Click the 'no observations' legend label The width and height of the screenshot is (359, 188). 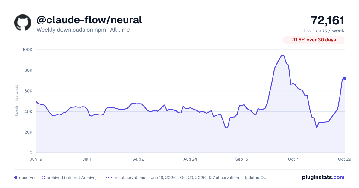pyautogui.click(x=130, y=178)
